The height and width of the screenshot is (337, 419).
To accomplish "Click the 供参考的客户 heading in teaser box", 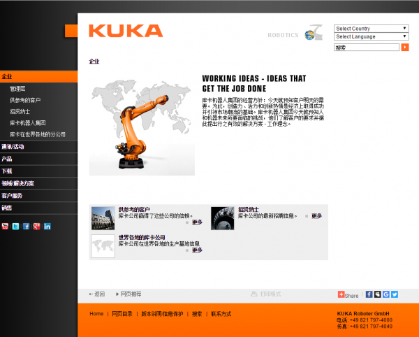I will (x=134, y=210).
